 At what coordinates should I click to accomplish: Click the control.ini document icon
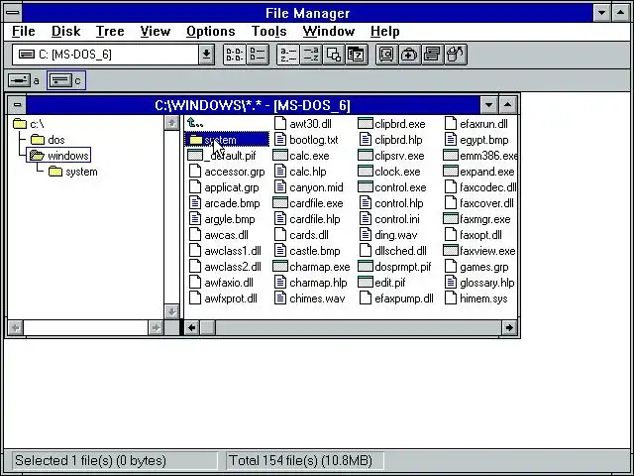point(366,219)
